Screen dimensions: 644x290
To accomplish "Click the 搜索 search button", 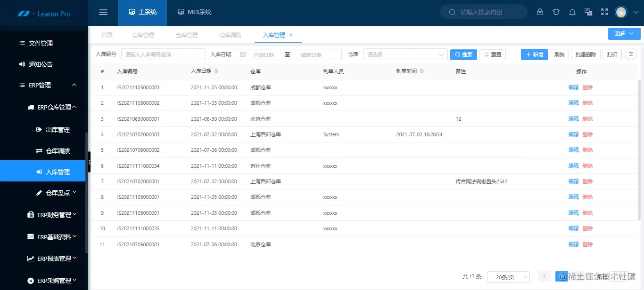I will [463, 55].
